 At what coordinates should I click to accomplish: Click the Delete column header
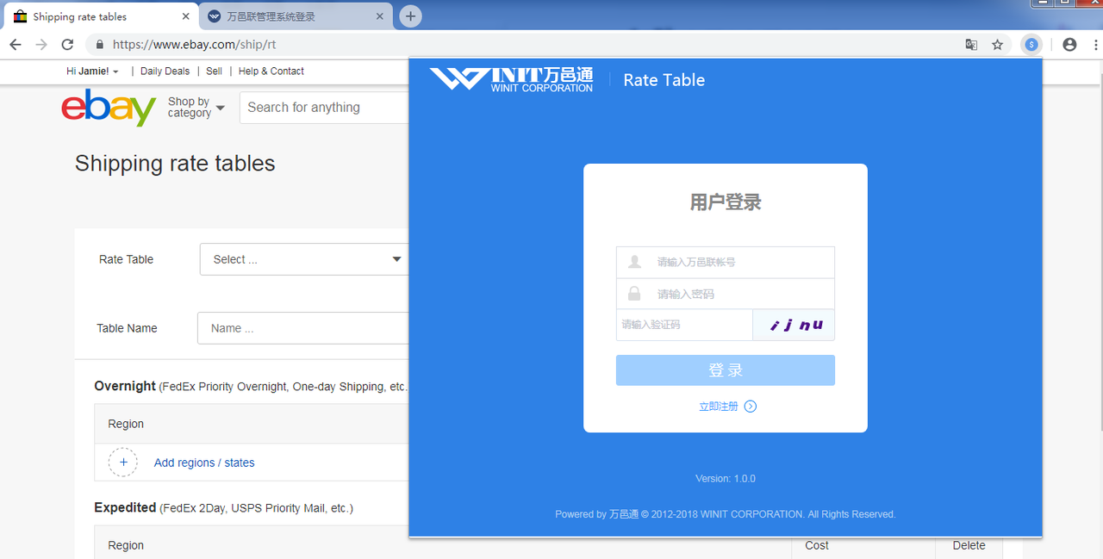pos(969,545)
